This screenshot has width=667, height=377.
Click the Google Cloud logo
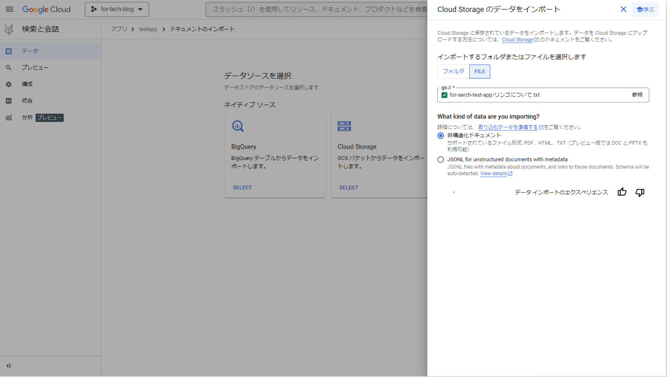[x=46, y=10]
